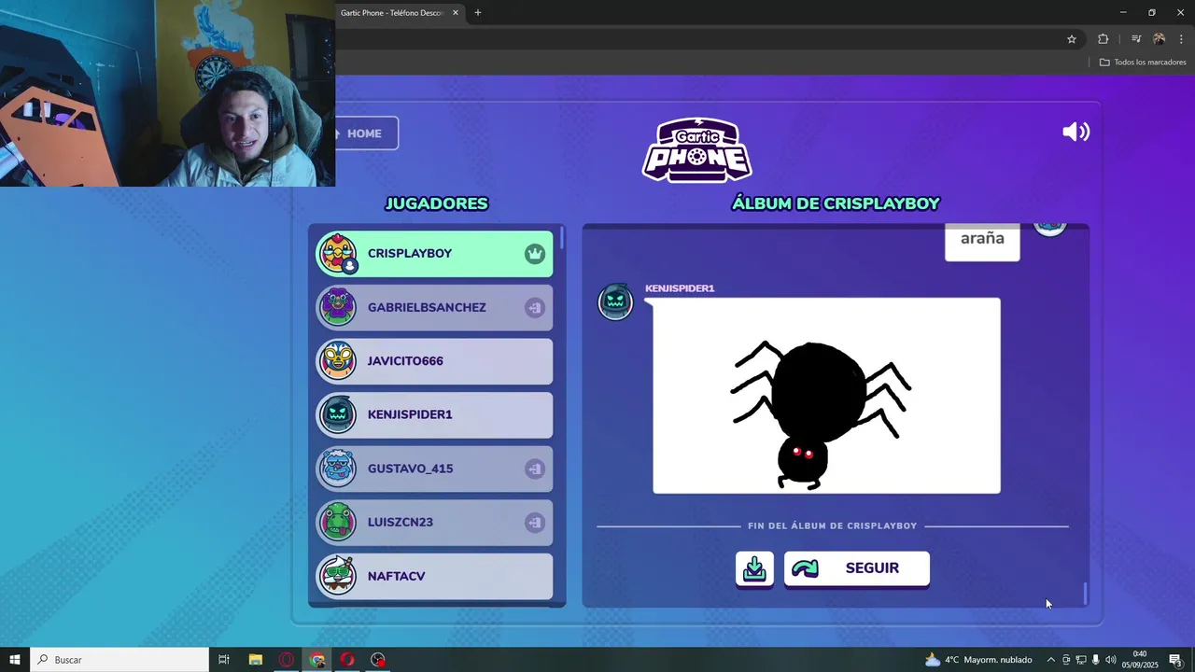Select player GABRIELBSANCHEZ in the list

[x=435, y=307]
